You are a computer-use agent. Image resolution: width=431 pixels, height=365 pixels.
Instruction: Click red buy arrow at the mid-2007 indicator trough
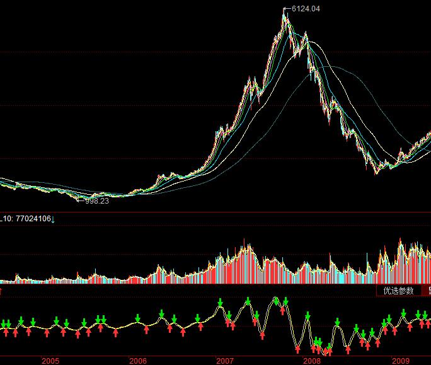click(263, 335)
